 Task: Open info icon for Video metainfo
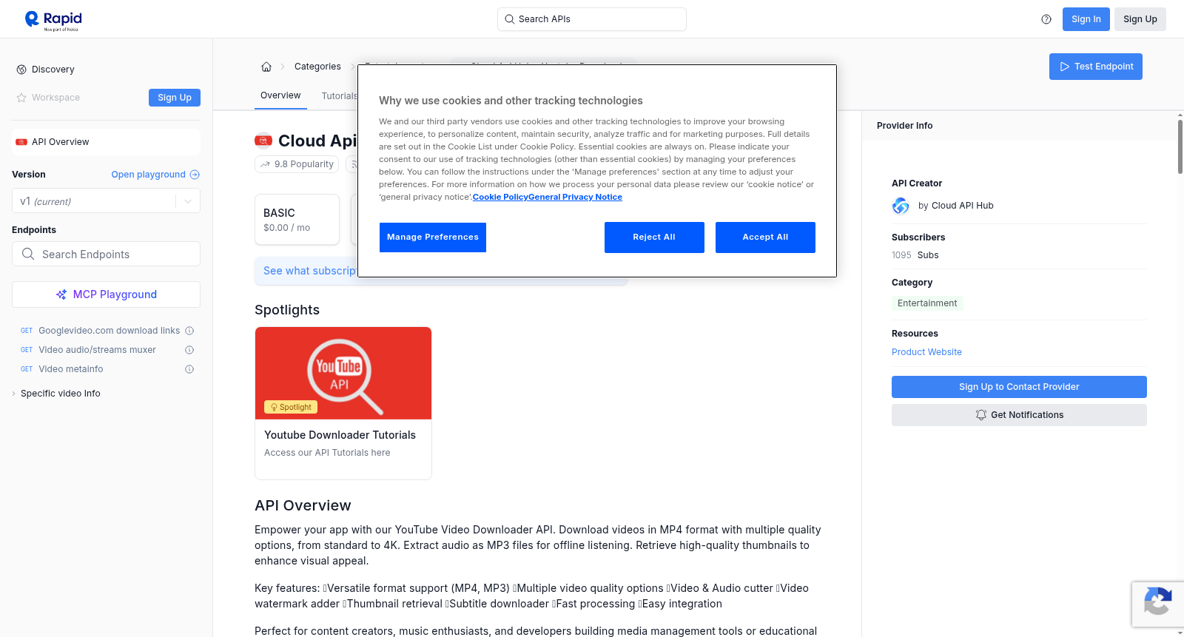pos(189,369)
